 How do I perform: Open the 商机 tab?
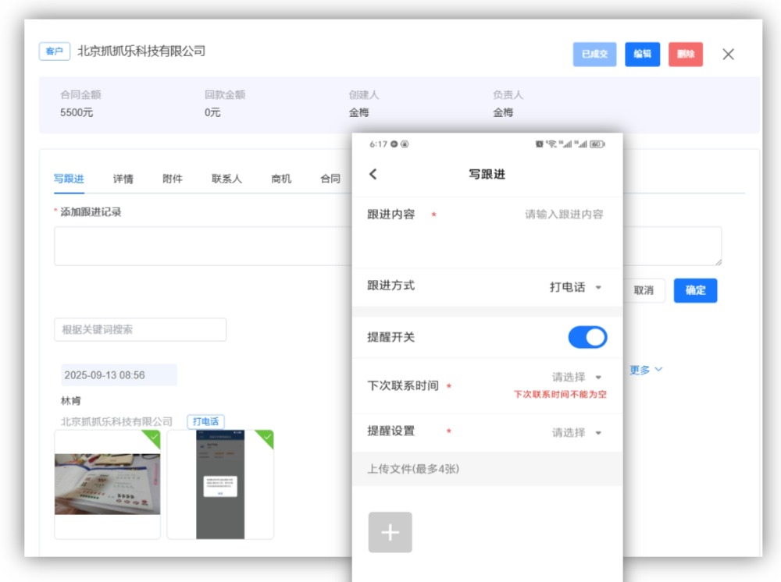pyautogui.click(x=281, y=179)
